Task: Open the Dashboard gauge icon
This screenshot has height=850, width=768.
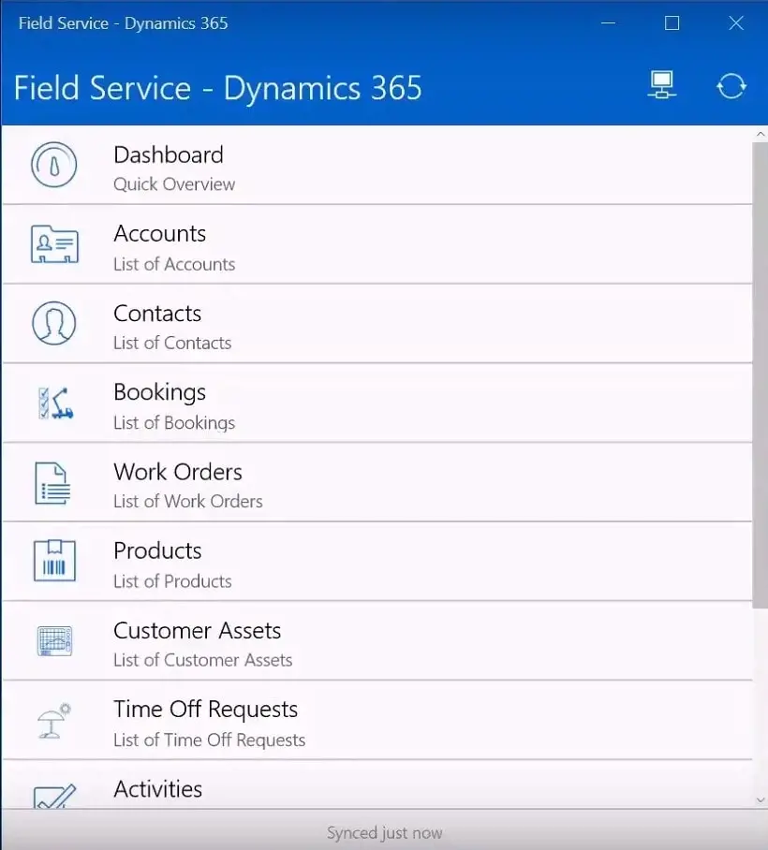Action: coord(53,165)
